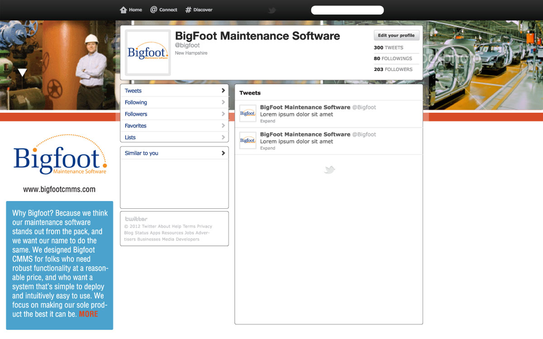Viewport: 543px width, 339px height.
Task: Click the first tweet's Lorem ipsum text
Action: [x=296, y=114]
